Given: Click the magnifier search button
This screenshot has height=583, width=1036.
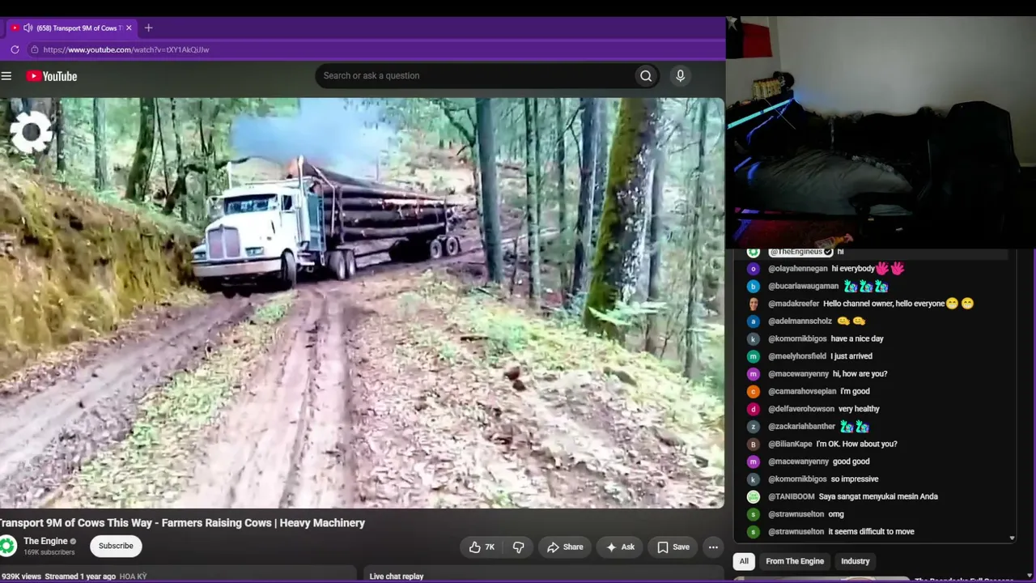Looking at the screenshot, I should click(x=646, y=76).
